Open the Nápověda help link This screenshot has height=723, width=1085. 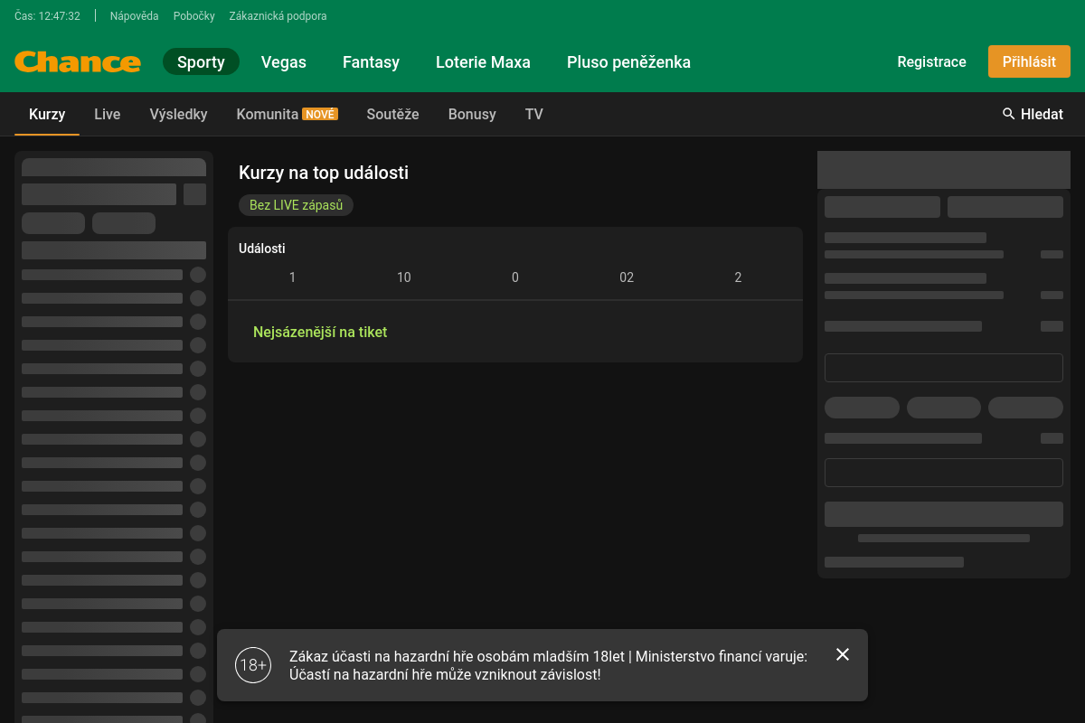134,16
